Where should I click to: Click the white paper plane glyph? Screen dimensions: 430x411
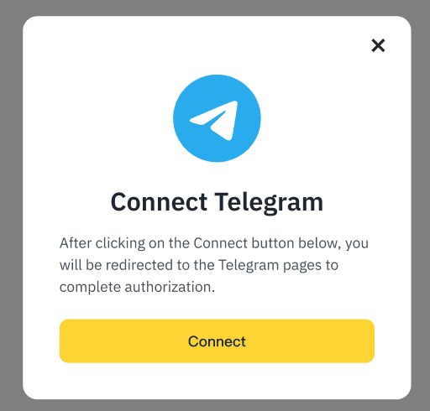coord(214,121)
